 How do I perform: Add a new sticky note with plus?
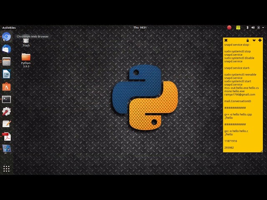[260, 40]
